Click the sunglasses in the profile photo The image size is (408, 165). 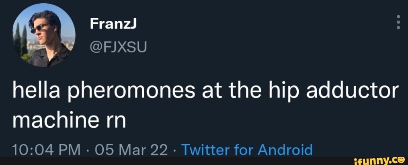pos(40,28)
